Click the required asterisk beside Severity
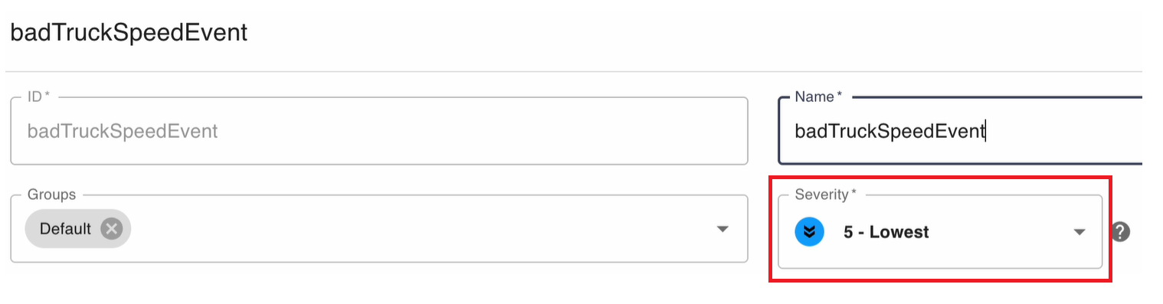The image size is (1163, 304). (x=853, y=194)
